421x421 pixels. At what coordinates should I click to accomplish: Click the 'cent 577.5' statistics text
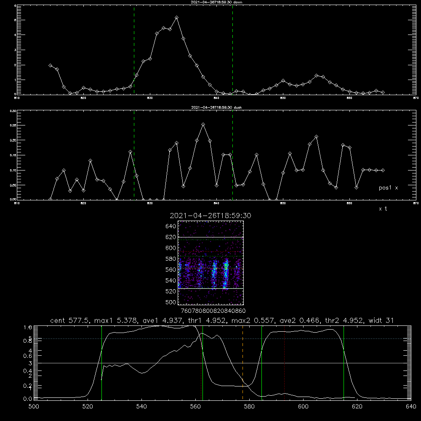pos(69,320)
